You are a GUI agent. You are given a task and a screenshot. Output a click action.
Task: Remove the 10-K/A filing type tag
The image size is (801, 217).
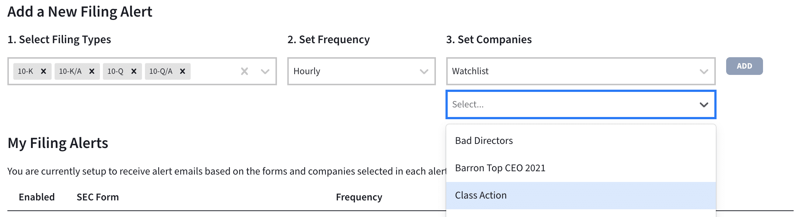92,71
